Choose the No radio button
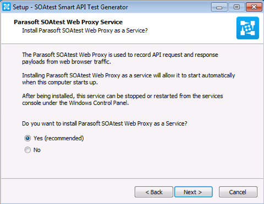The height and width of the screenshot is (204, 264). pos(28,150)
